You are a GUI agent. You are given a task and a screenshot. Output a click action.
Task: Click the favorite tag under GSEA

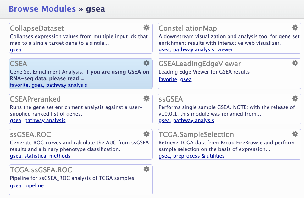tap(19, 85)
